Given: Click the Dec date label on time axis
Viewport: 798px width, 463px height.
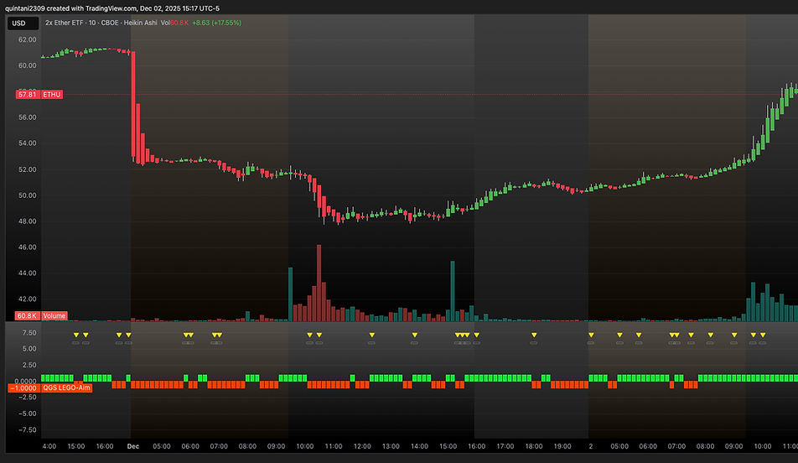Looking at the screenshot, I should click(132, 446).
